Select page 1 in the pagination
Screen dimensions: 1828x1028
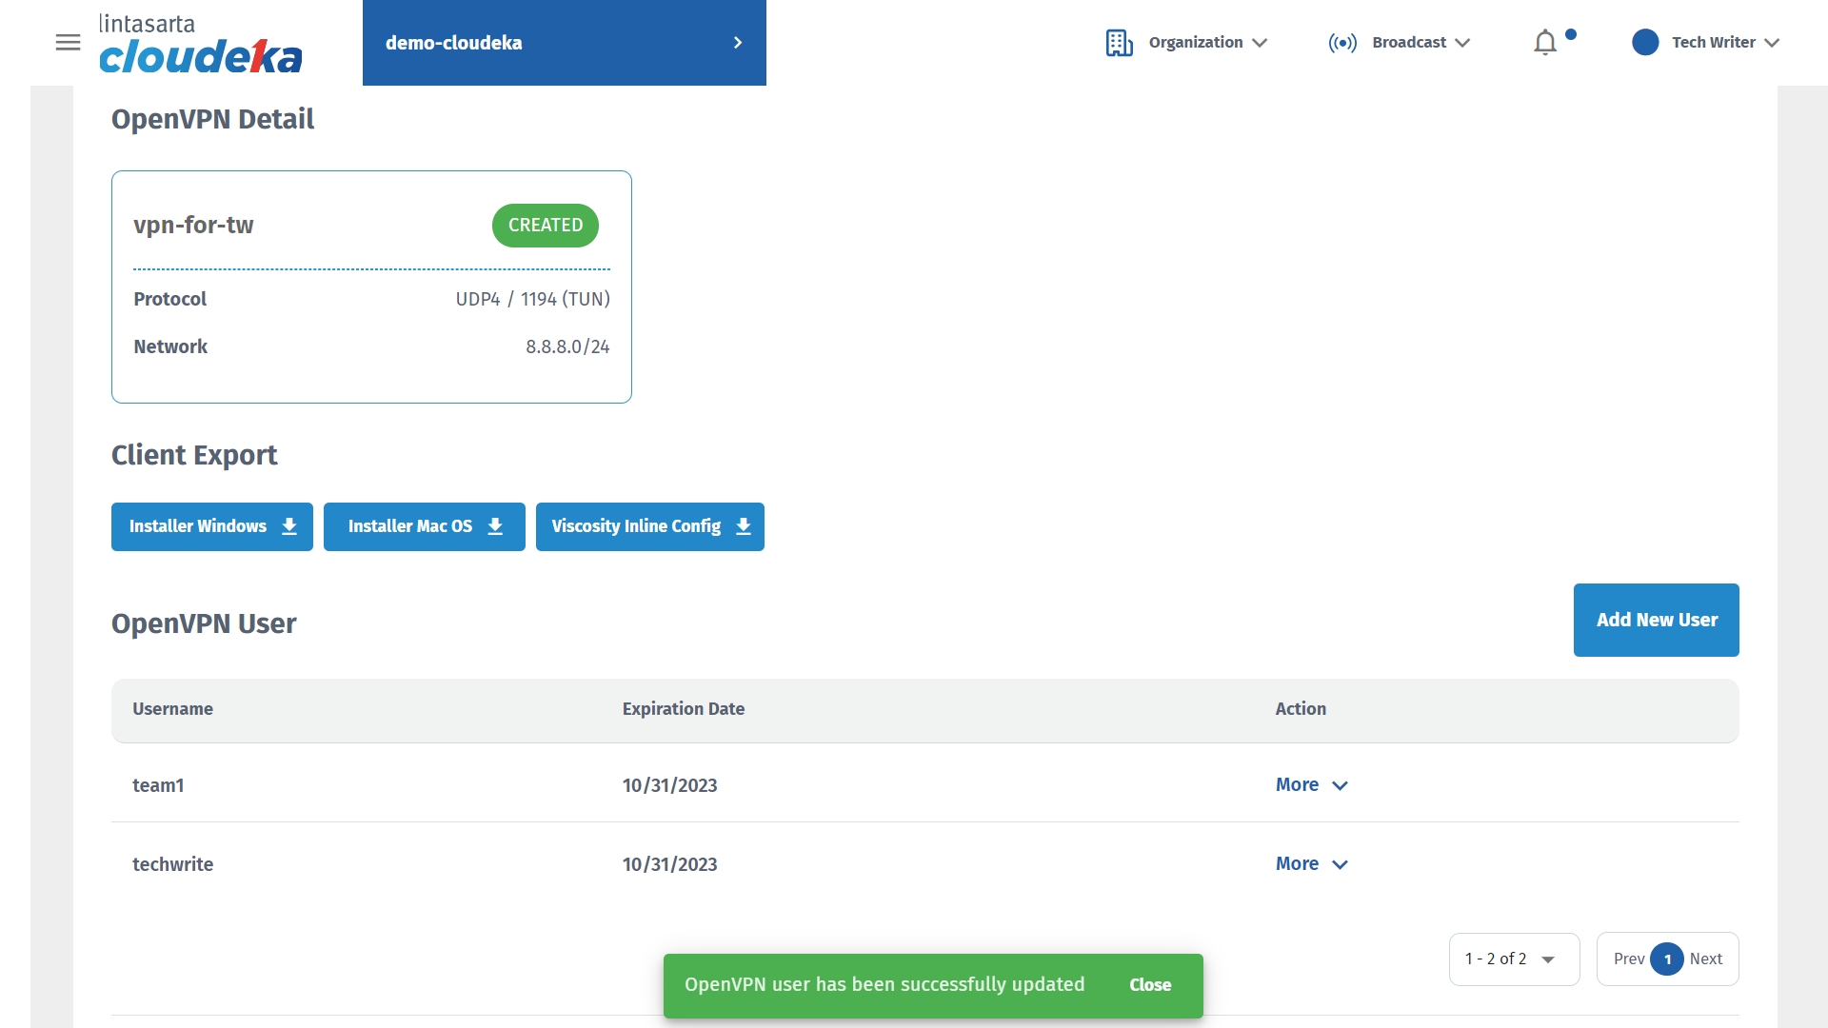pyautogui.click(x=1667, y=959)
